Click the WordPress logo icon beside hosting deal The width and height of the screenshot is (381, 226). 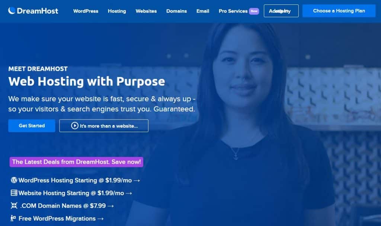[x=14, y=180]
